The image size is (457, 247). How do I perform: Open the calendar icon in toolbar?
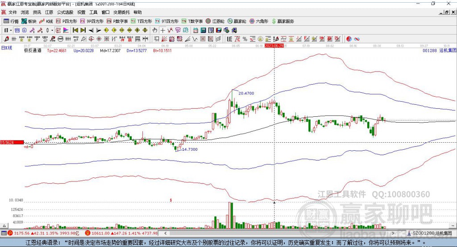195,30
